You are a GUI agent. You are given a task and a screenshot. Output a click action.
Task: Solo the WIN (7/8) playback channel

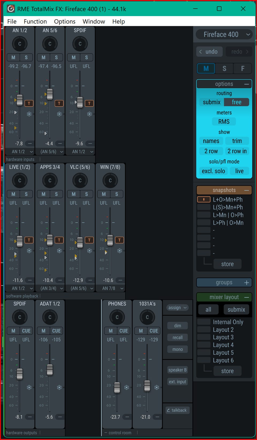[116, 194]
